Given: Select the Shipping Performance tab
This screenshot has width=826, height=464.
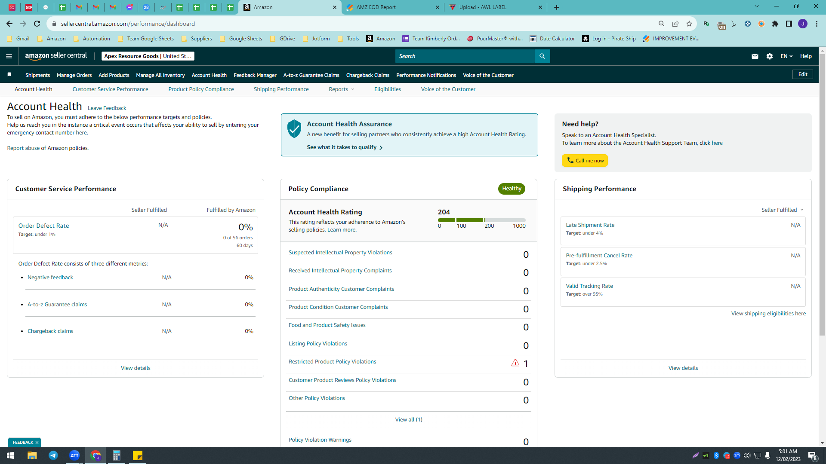Looking at the screenshot, I should [x=281, y=89].
